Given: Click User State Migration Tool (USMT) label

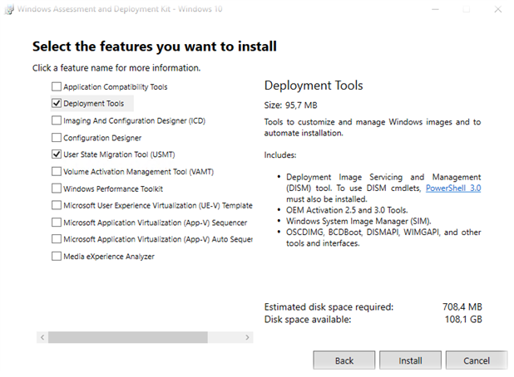Looking at the screenshot, I should 119,154.
